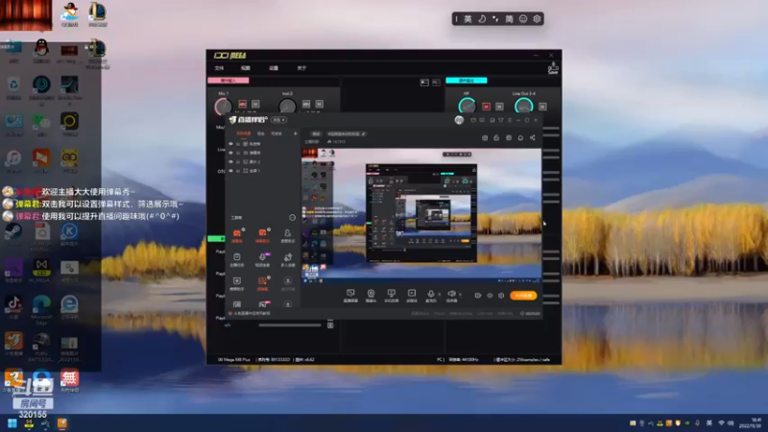Click the 320155 room number overlay

(x=33, y=415)
